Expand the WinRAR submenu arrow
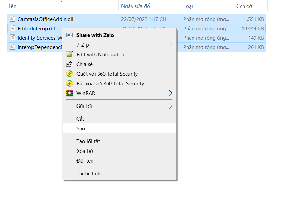 coord(170,93)
